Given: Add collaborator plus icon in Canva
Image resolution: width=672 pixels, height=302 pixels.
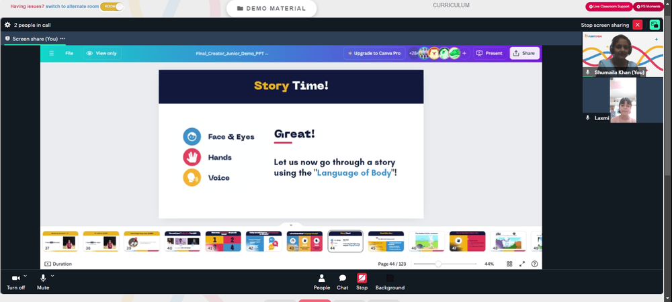Looking at the screenshot, I should pos(464,54).
